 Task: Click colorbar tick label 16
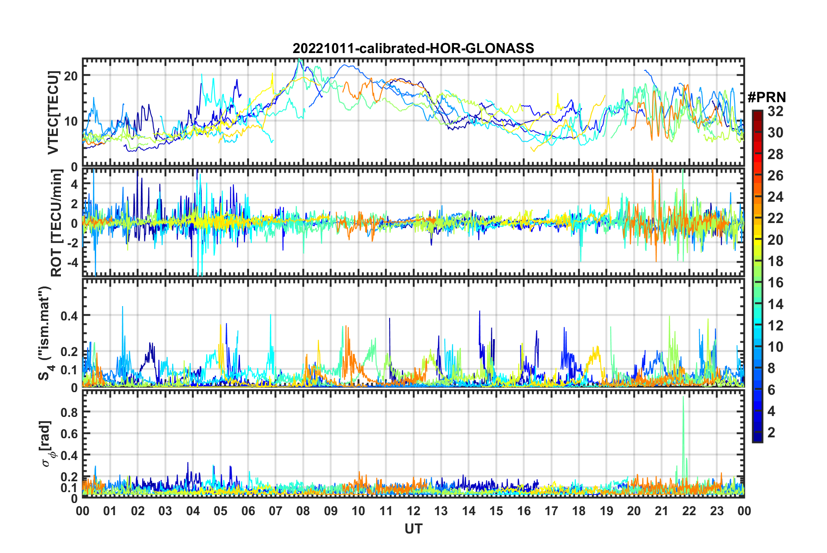pos(775,283)
